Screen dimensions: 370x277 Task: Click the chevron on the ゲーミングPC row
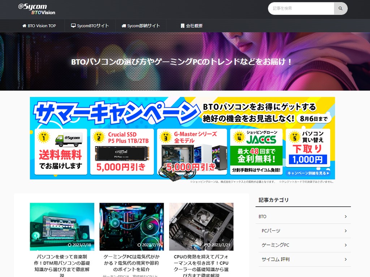point(346,245)
